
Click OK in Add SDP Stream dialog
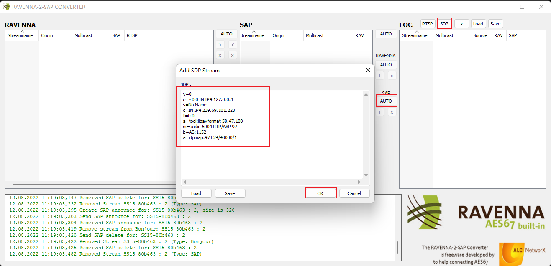[x=320, y=193]
